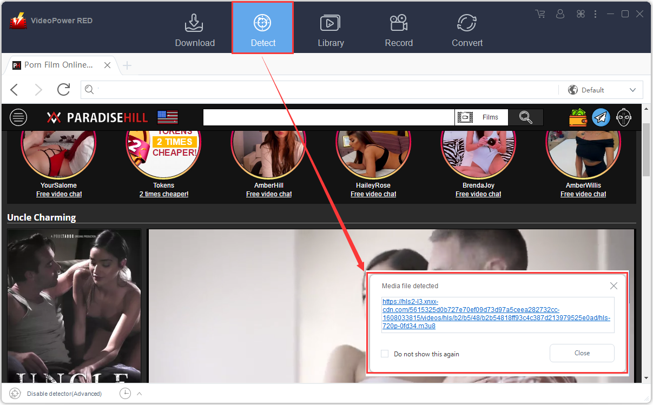Click the Telegram paper plane icon
The width and height of the screenshot is (653, 405).
click(x=601, y=117)
